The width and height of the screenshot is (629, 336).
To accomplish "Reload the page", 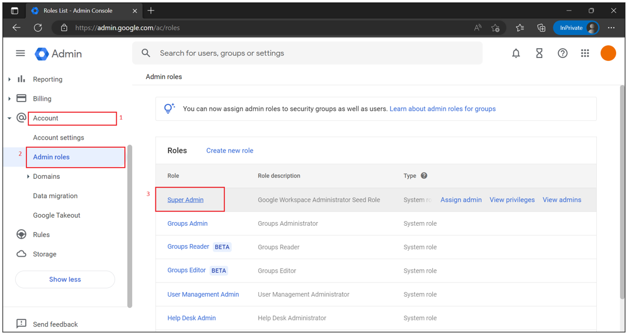I will click(38, 28).
